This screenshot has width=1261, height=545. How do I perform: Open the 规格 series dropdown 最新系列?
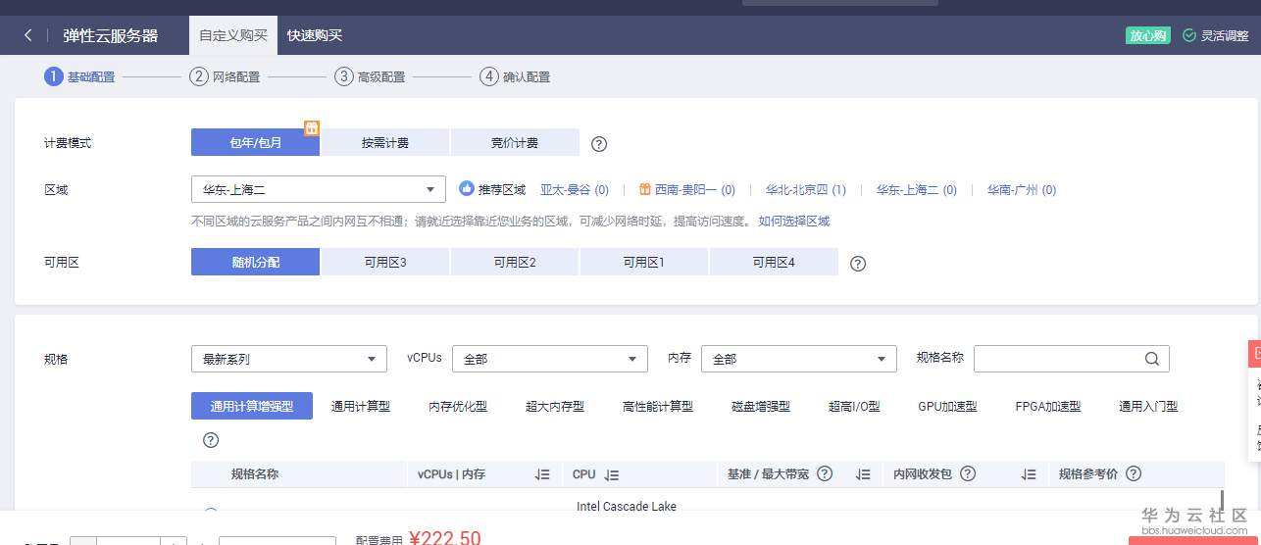[x=289, y=359]
